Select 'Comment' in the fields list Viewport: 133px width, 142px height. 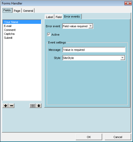[x=22, y=30]
